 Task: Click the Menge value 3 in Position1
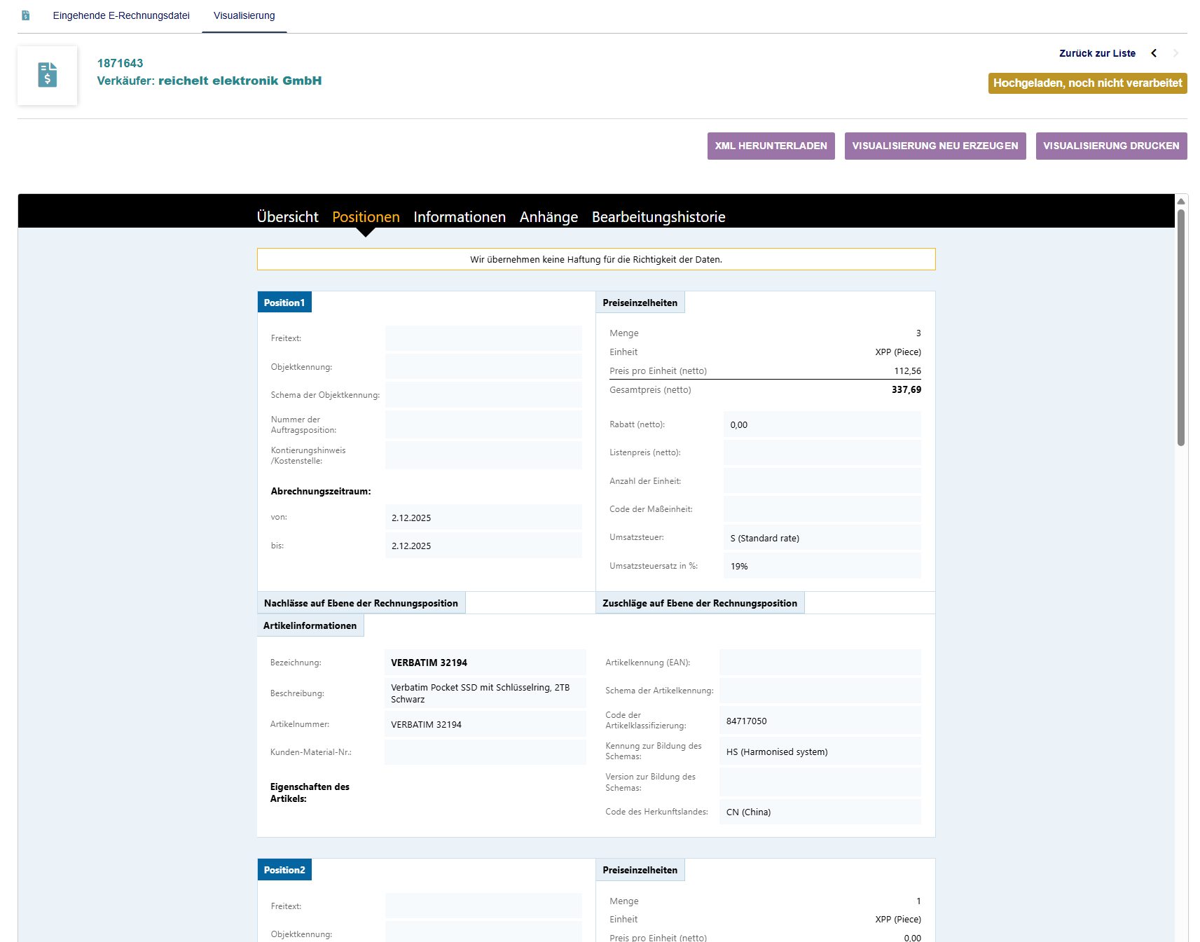(918, 333)
